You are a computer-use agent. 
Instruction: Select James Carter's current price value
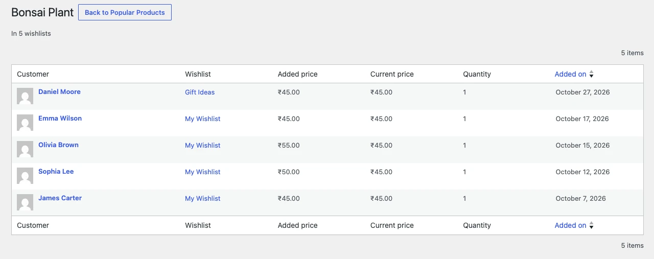(381, 199)
